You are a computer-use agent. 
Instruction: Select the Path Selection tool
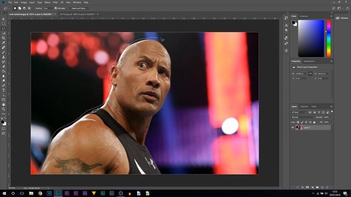pos(3,95)
